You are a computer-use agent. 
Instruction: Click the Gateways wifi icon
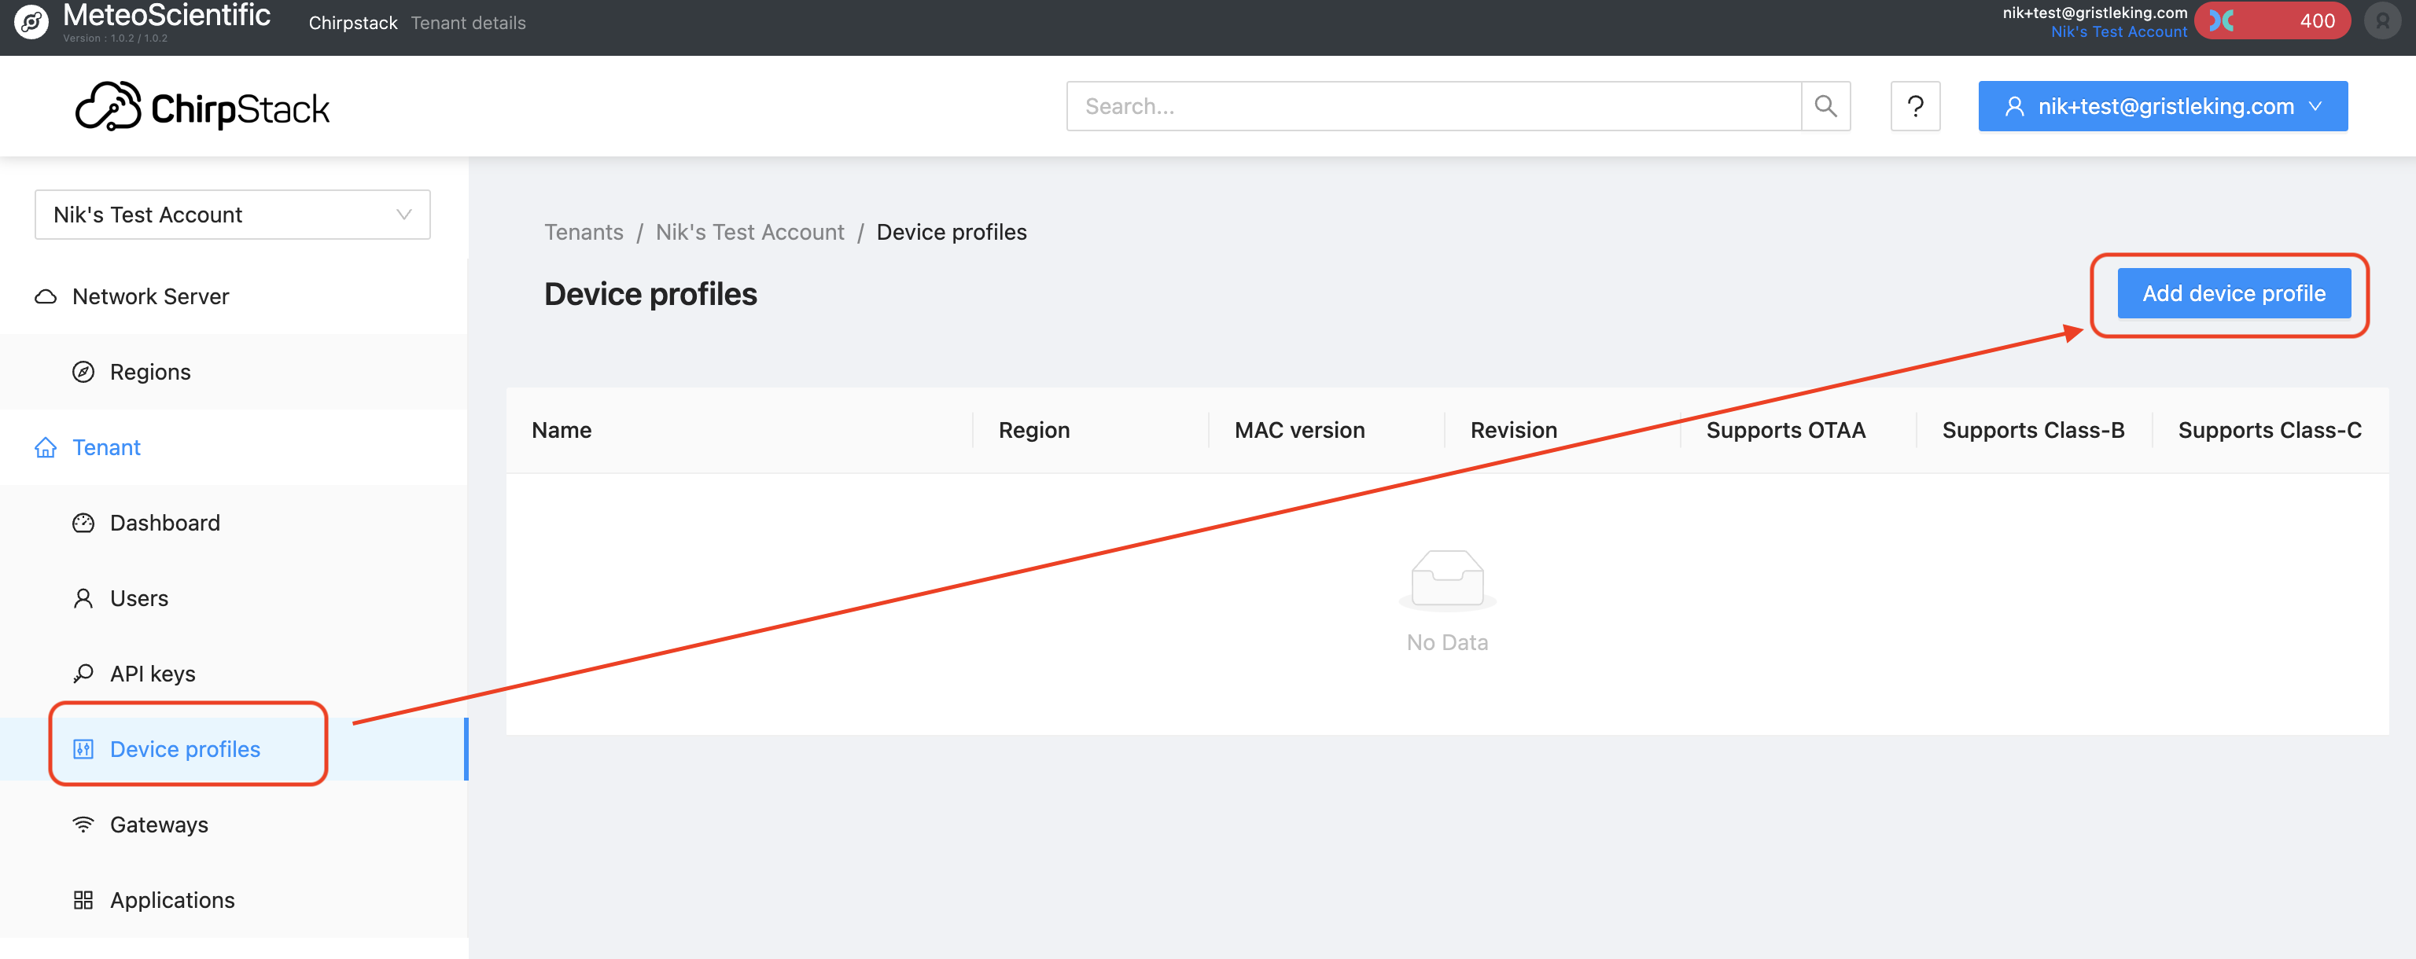click(83, 825)
